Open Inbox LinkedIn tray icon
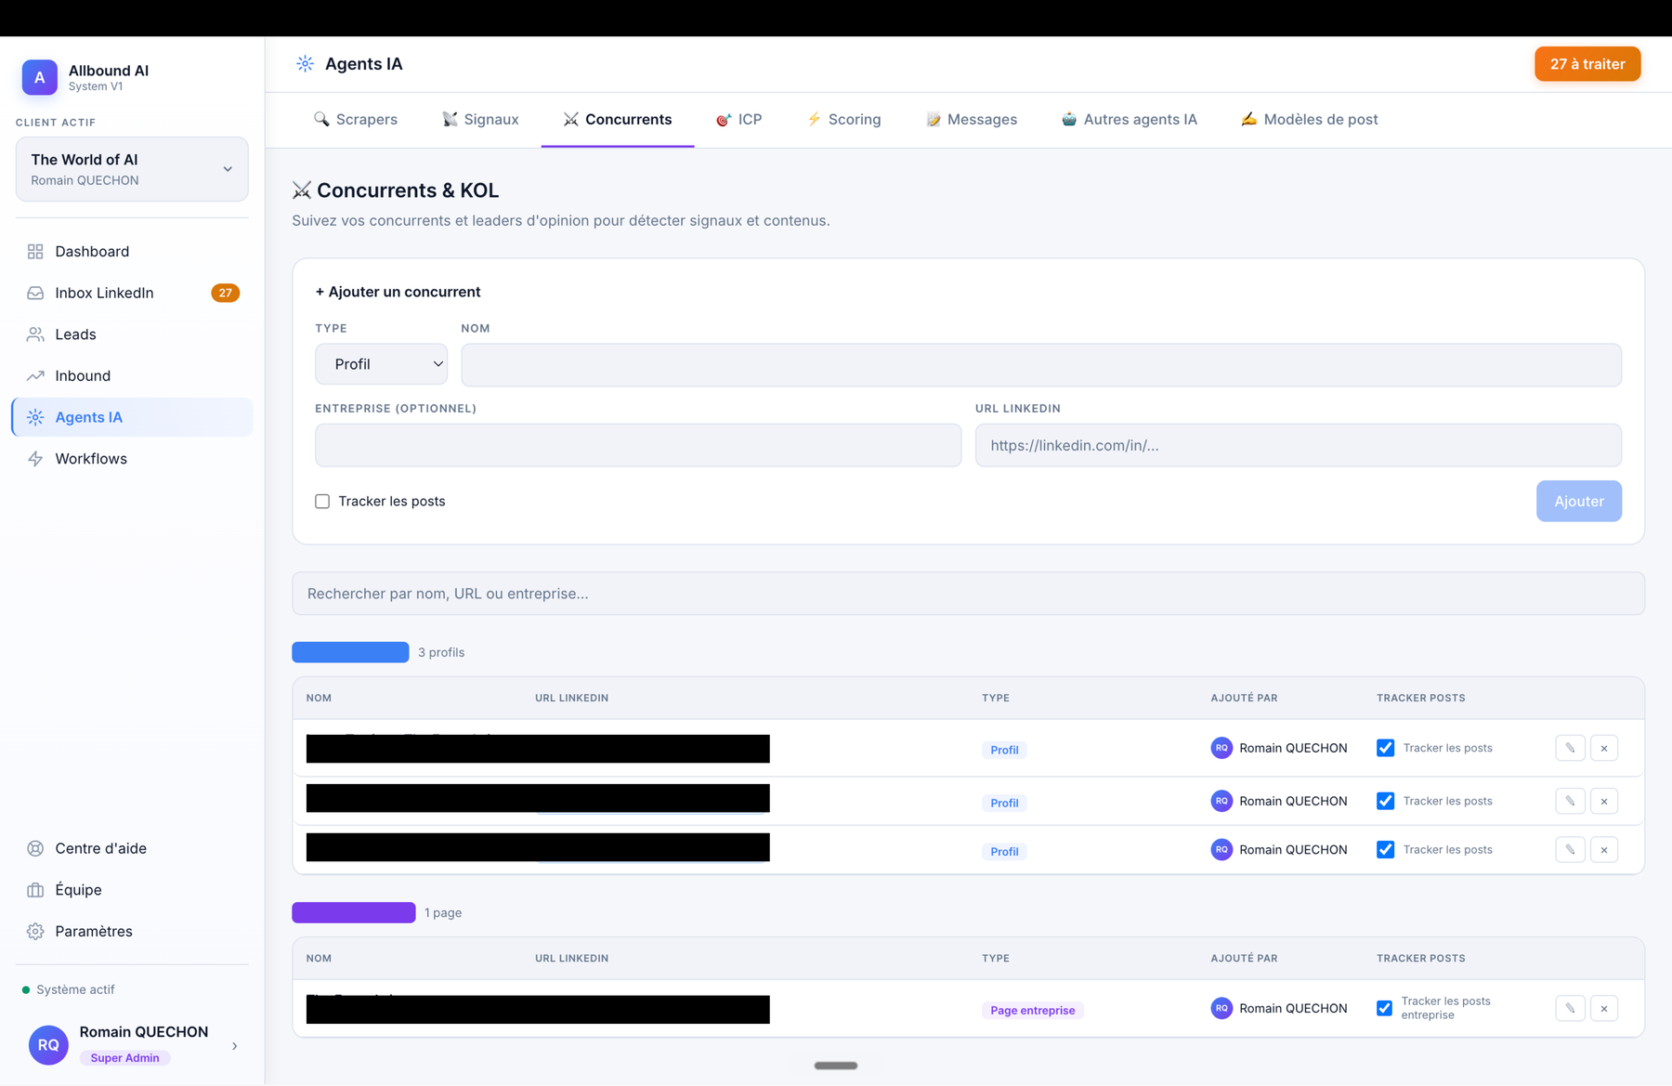 [x=35, y=293]
